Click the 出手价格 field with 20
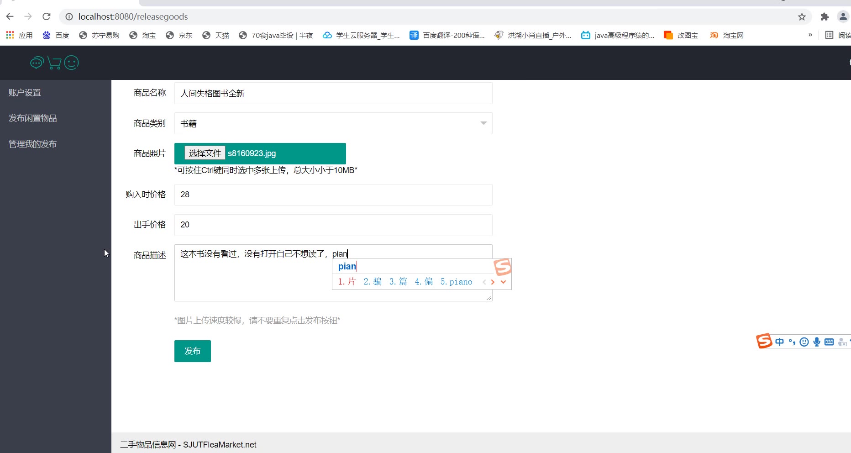 (333, 225)
